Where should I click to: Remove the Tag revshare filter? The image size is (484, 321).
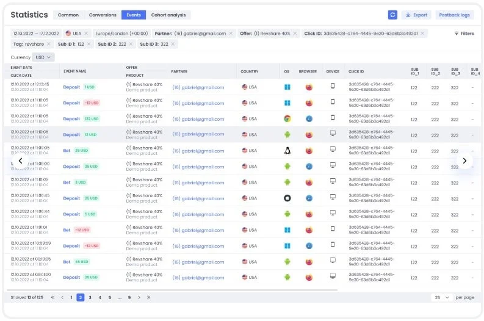pyautogui.click(x=49, y=45)
